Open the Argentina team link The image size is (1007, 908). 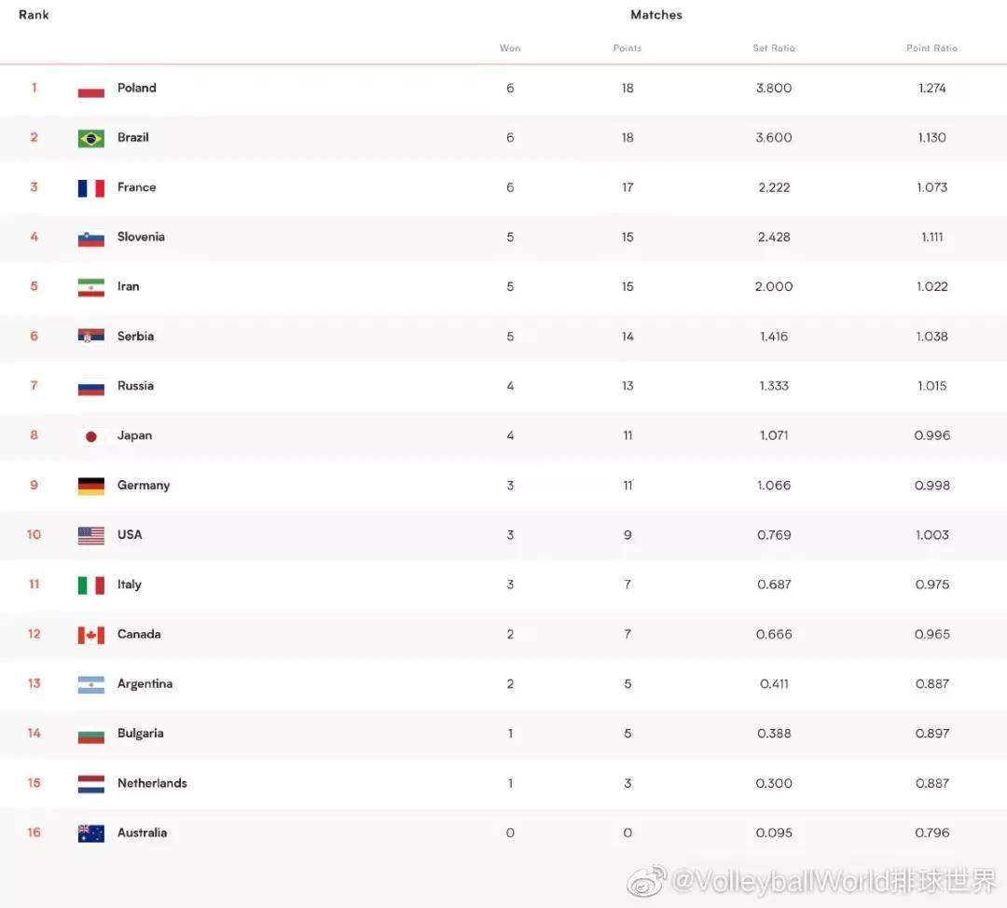(145, 684)
